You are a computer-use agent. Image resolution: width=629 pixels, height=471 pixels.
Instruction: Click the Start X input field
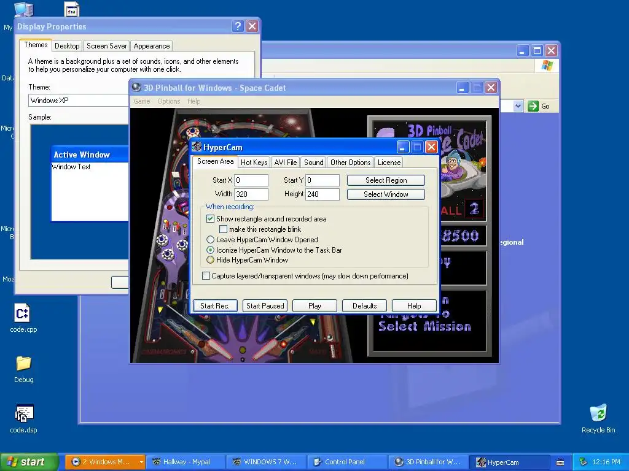pos(251,180)
